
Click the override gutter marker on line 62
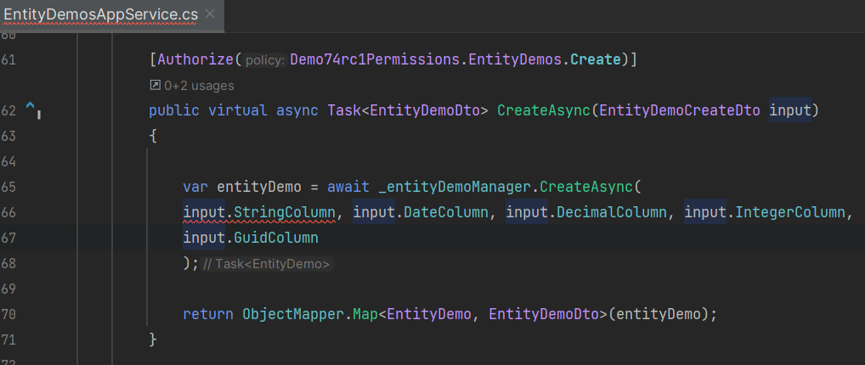pyautogui.click(x=32, y=109)
